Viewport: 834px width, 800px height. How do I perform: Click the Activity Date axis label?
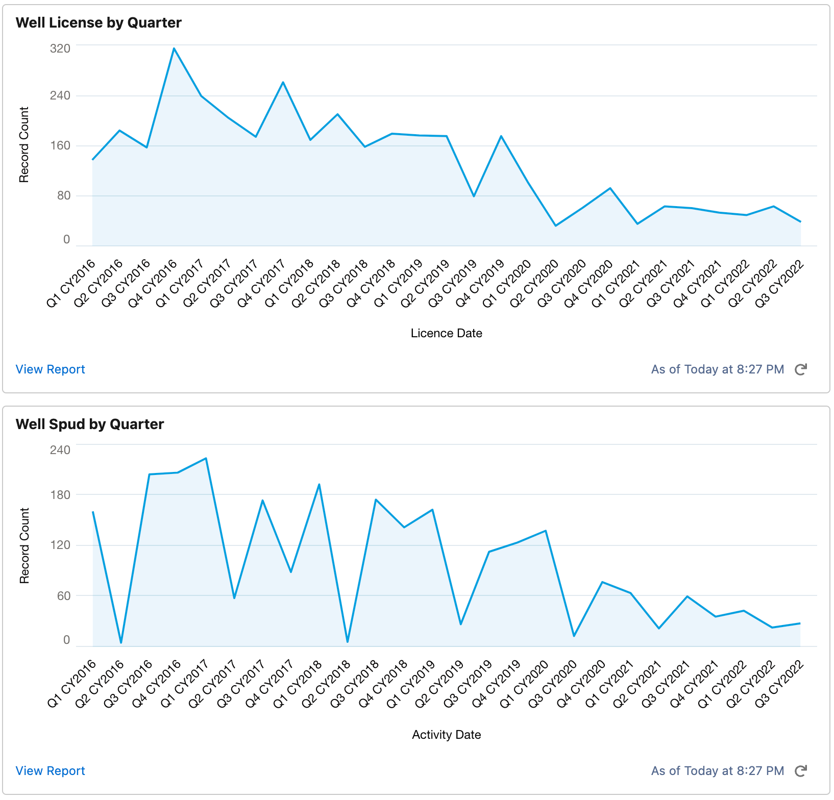coord(446,735)
